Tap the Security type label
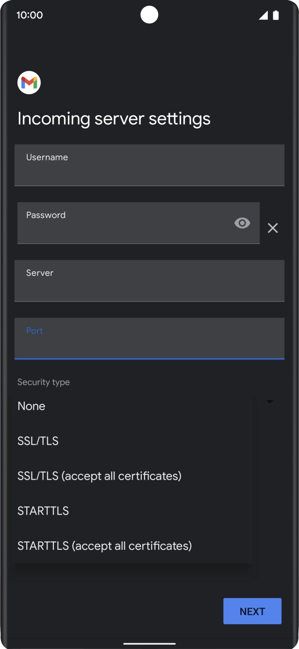The height and width of the screenshot is (649, 299). [x=44, y=382]
